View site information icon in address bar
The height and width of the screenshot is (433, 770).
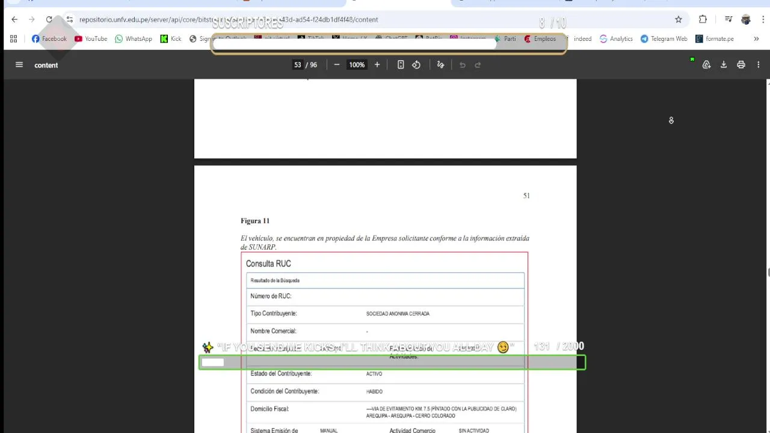(70, 19)
